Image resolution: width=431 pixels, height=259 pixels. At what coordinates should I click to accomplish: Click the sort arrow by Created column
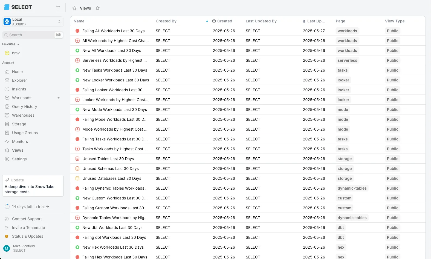tap(207, 21)
